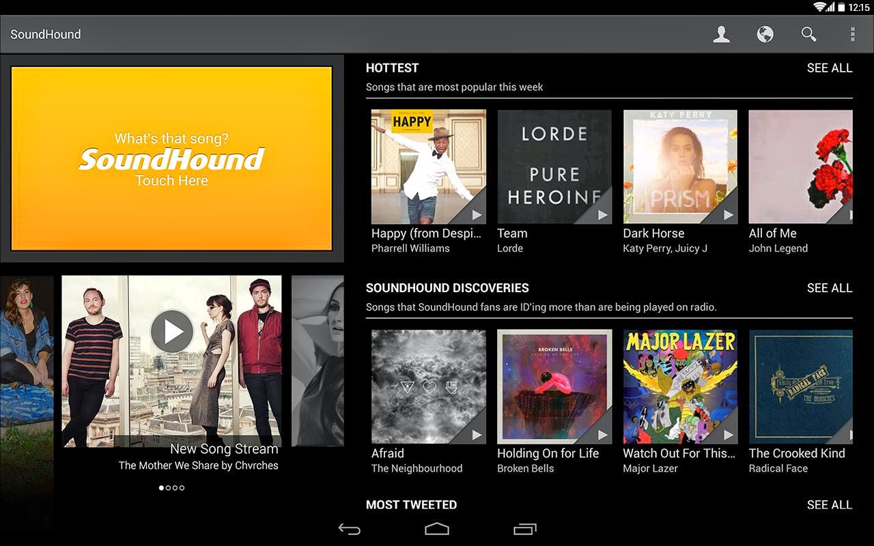Viewport: 874px width, 546px height.
Task: Tap the SoundHound app title
Action: pos(46,34)
